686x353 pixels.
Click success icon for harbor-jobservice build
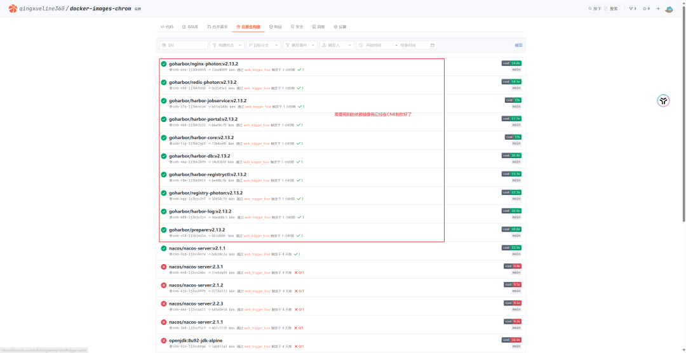coord(164,100)
